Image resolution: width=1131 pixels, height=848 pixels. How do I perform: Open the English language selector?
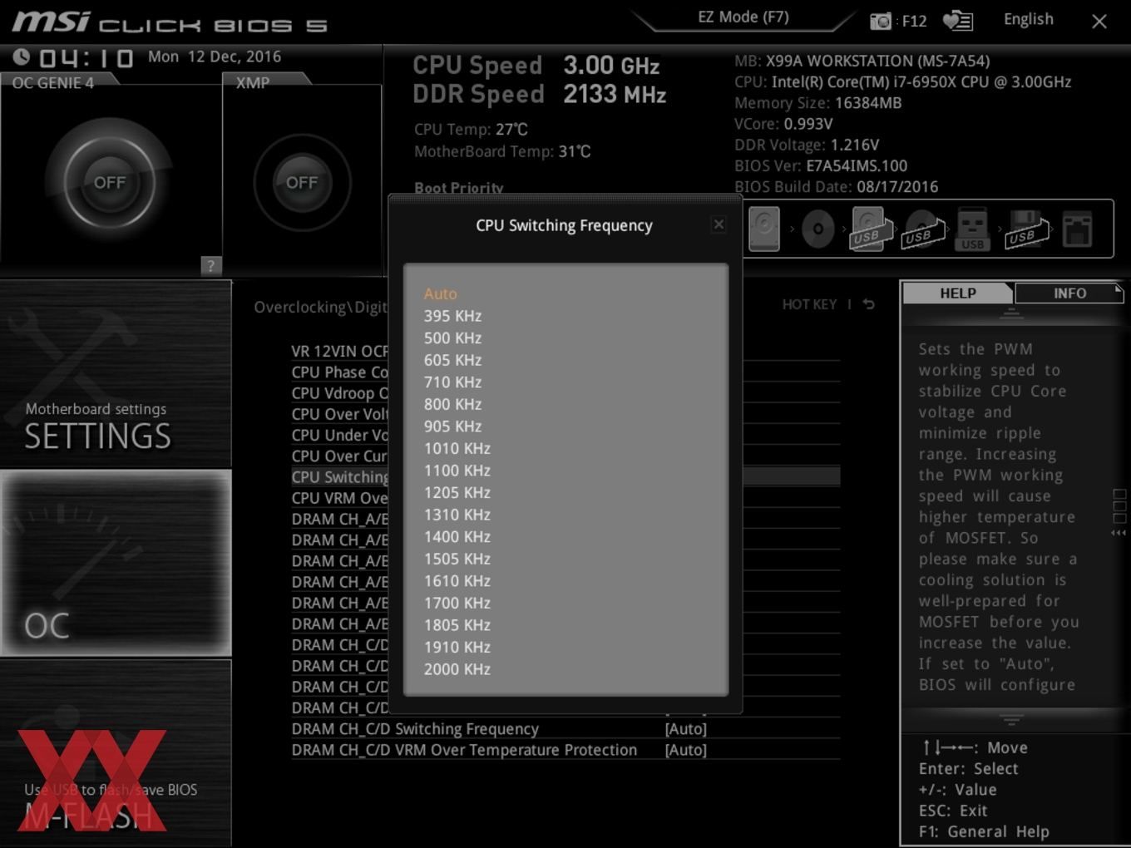(1029, 19)
